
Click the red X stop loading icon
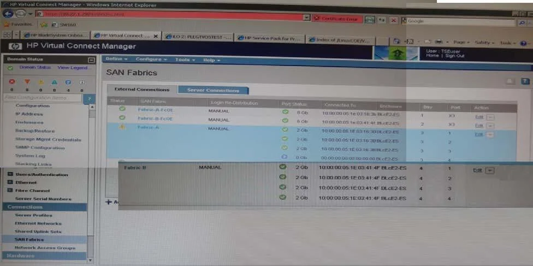[393, 20]
